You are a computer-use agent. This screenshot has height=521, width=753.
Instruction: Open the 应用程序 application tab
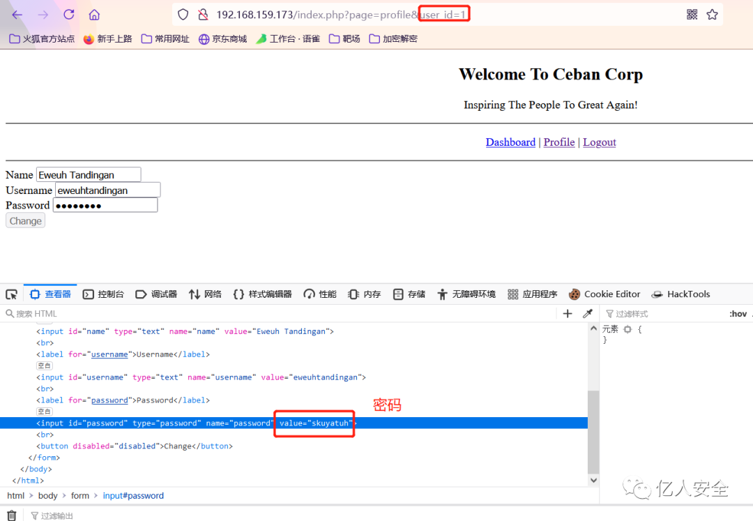click(x=533, y=294)
